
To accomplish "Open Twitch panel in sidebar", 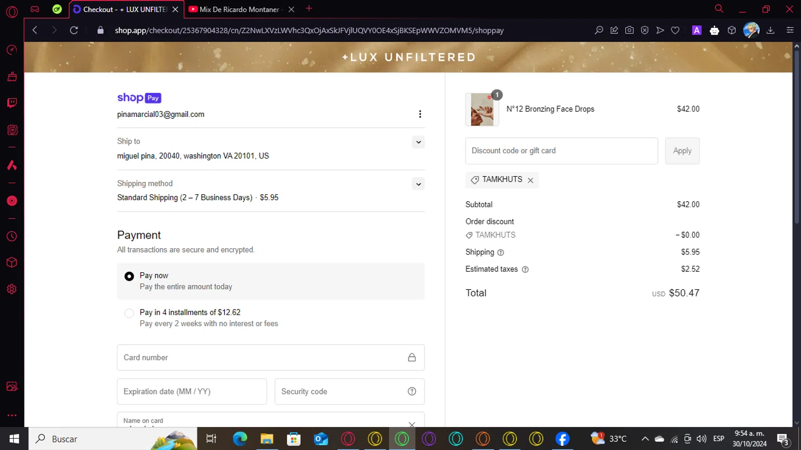I will [x=12, y=103].
